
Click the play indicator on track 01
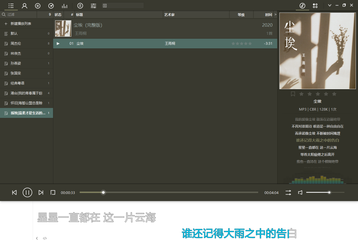[x=58, y=43]
